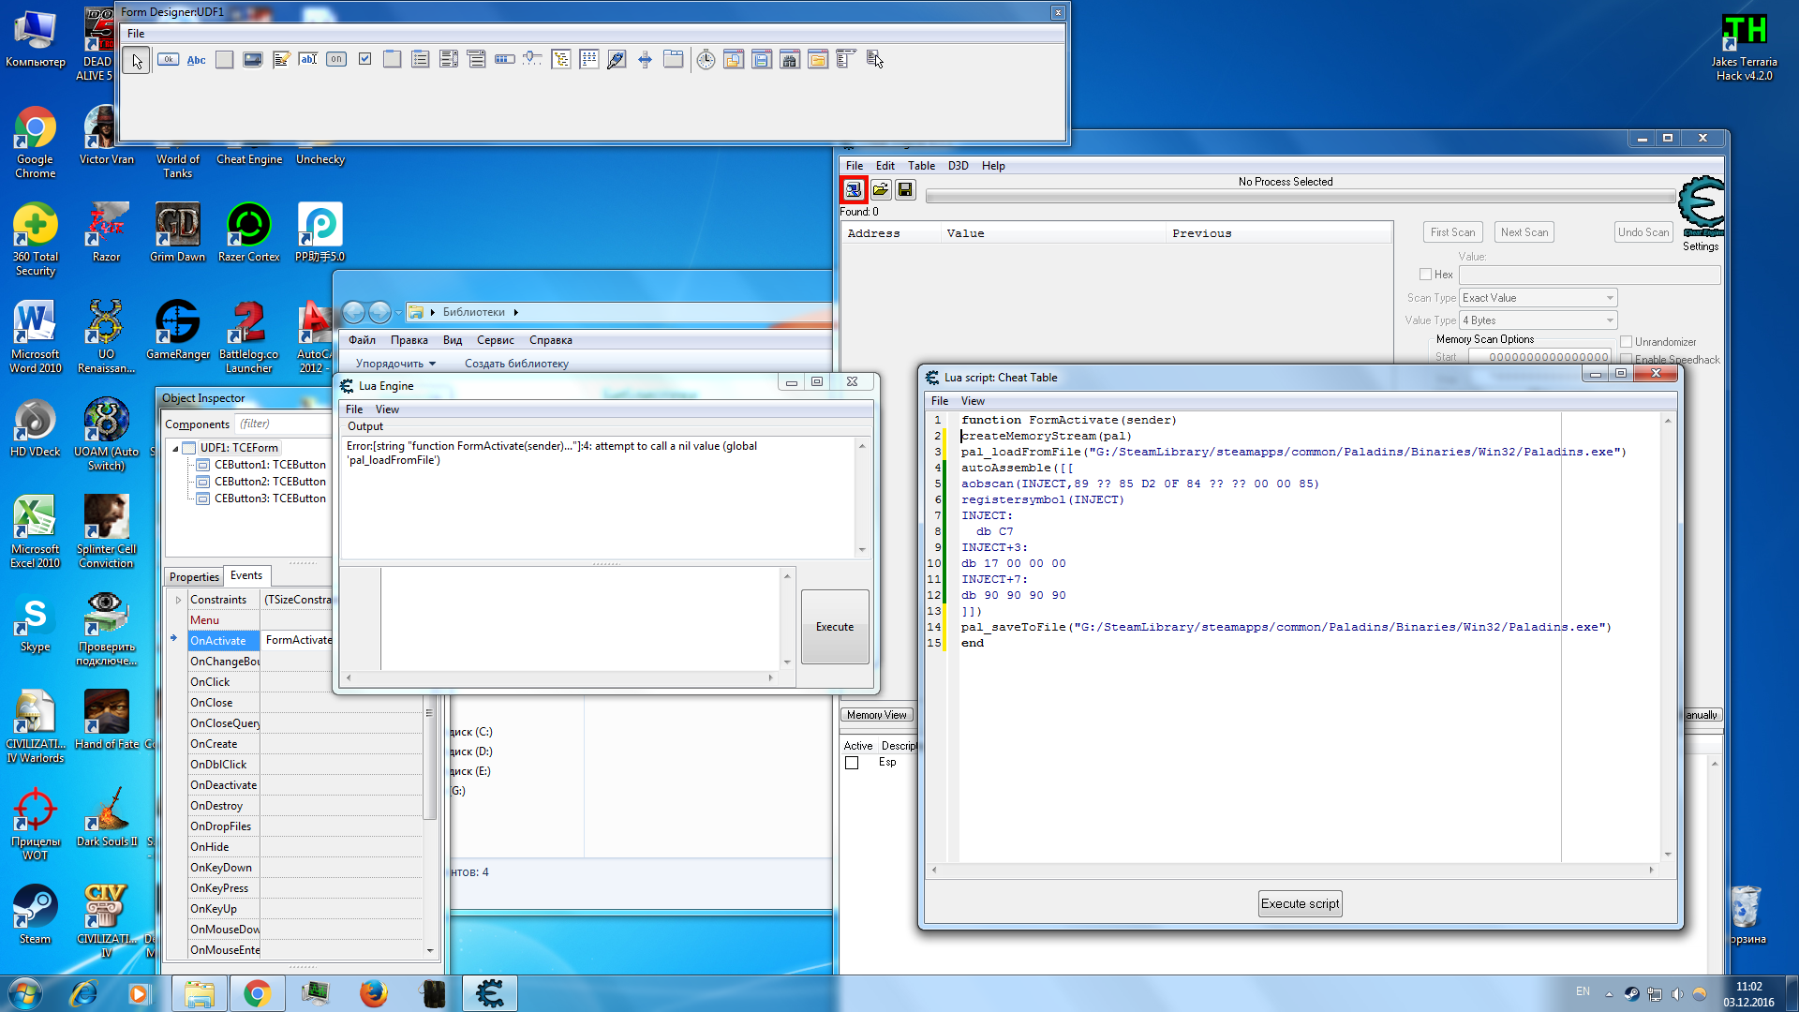Click the Value input field in Cheat Engine

[x=1589, y=275]
